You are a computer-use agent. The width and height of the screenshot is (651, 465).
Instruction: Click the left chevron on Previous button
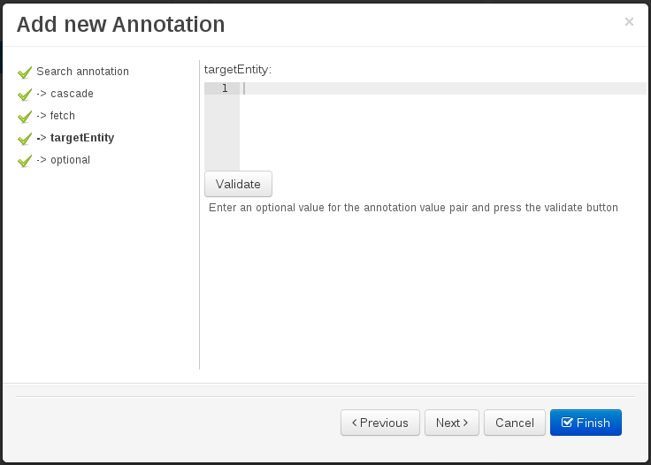click(x=355, y=423)
